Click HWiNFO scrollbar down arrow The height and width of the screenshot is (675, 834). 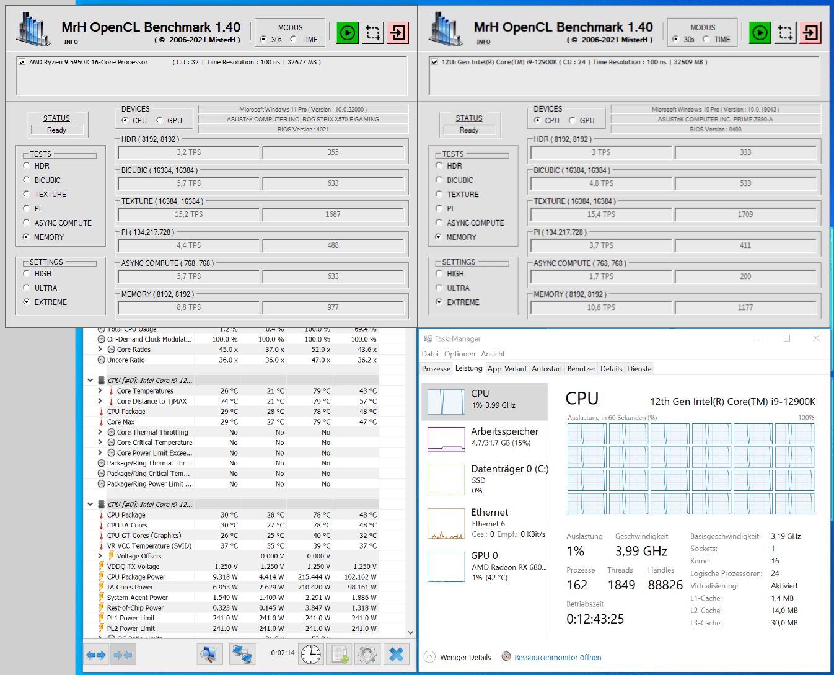pos(410,633)
